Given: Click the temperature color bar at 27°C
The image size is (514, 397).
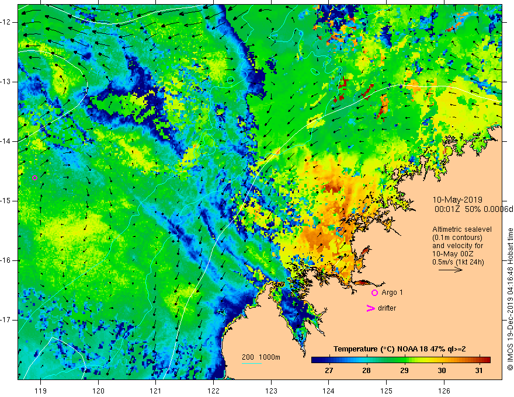Looking at the screenshot, I should pos(329,360).
